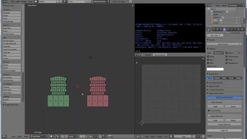Enable the Transparency checkbox

(x=227, y=63)
